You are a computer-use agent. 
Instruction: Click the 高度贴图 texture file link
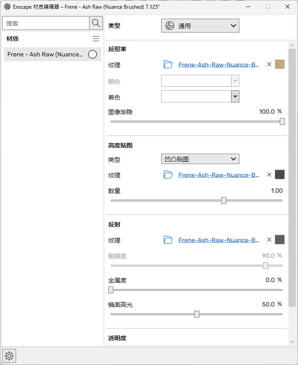coord(219,175)
